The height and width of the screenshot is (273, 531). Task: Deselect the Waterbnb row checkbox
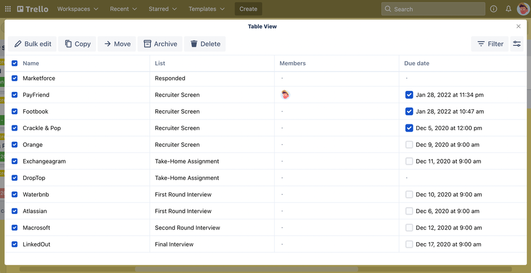coord(14,194)
